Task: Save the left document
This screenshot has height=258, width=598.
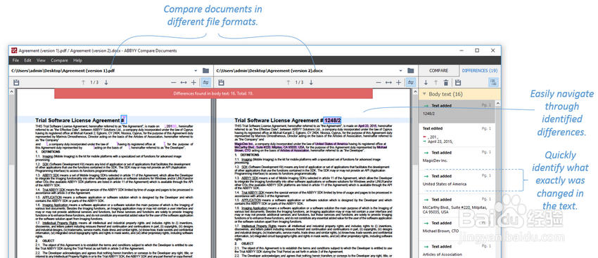Action: [x=16, y=83]
